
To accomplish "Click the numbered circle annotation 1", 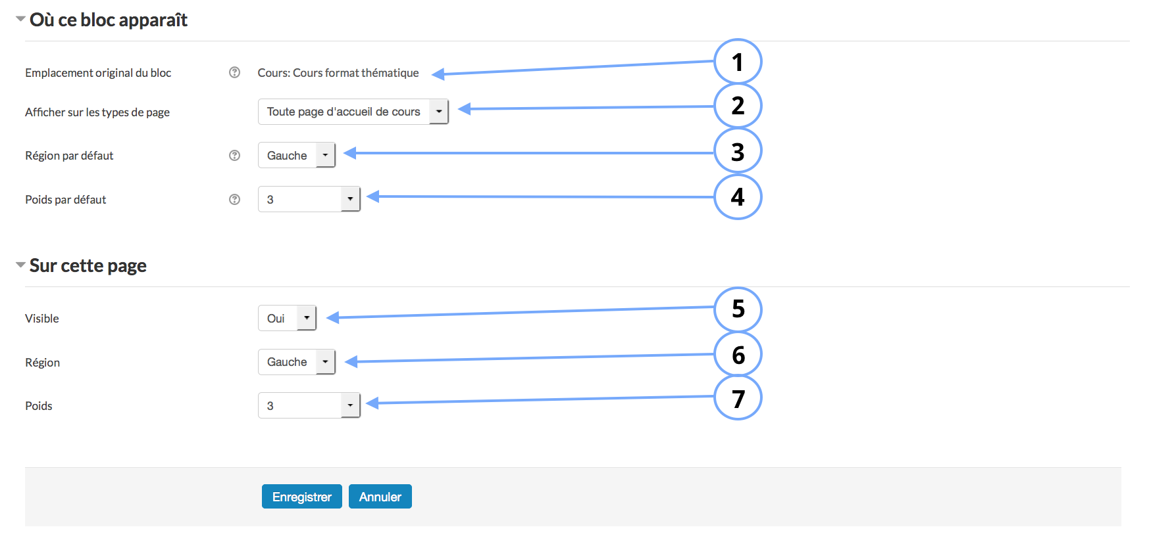I will [738, 62].
